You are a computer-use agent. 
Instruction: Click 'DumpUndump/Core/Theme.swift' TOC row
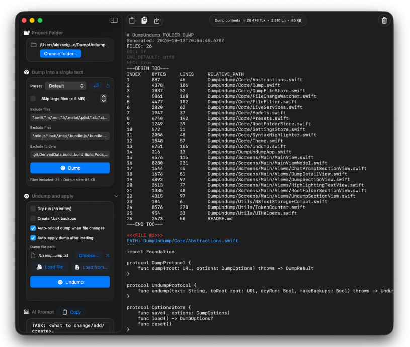point(245,141)
